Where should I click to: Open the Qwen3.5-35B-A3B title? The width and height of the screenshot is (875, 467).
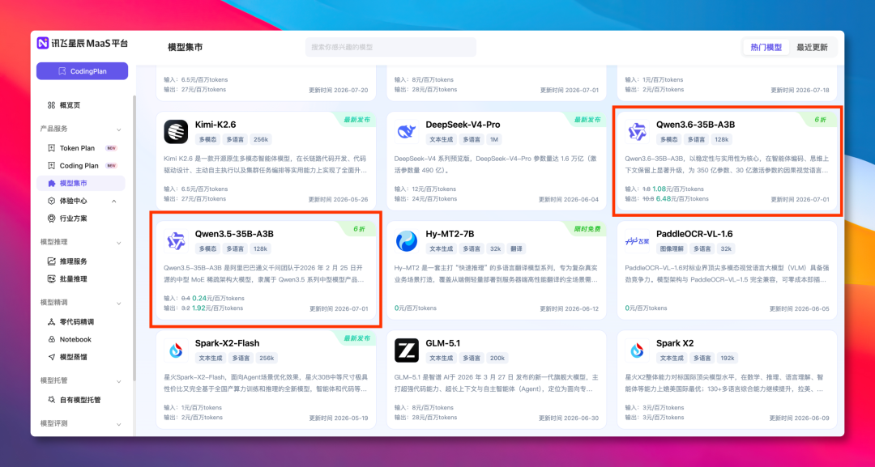coord(234,234)
